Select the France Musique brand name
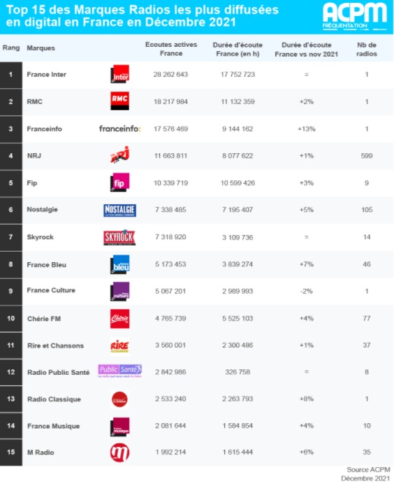Viewport: 394px width, 491px height. coord(54,426)
